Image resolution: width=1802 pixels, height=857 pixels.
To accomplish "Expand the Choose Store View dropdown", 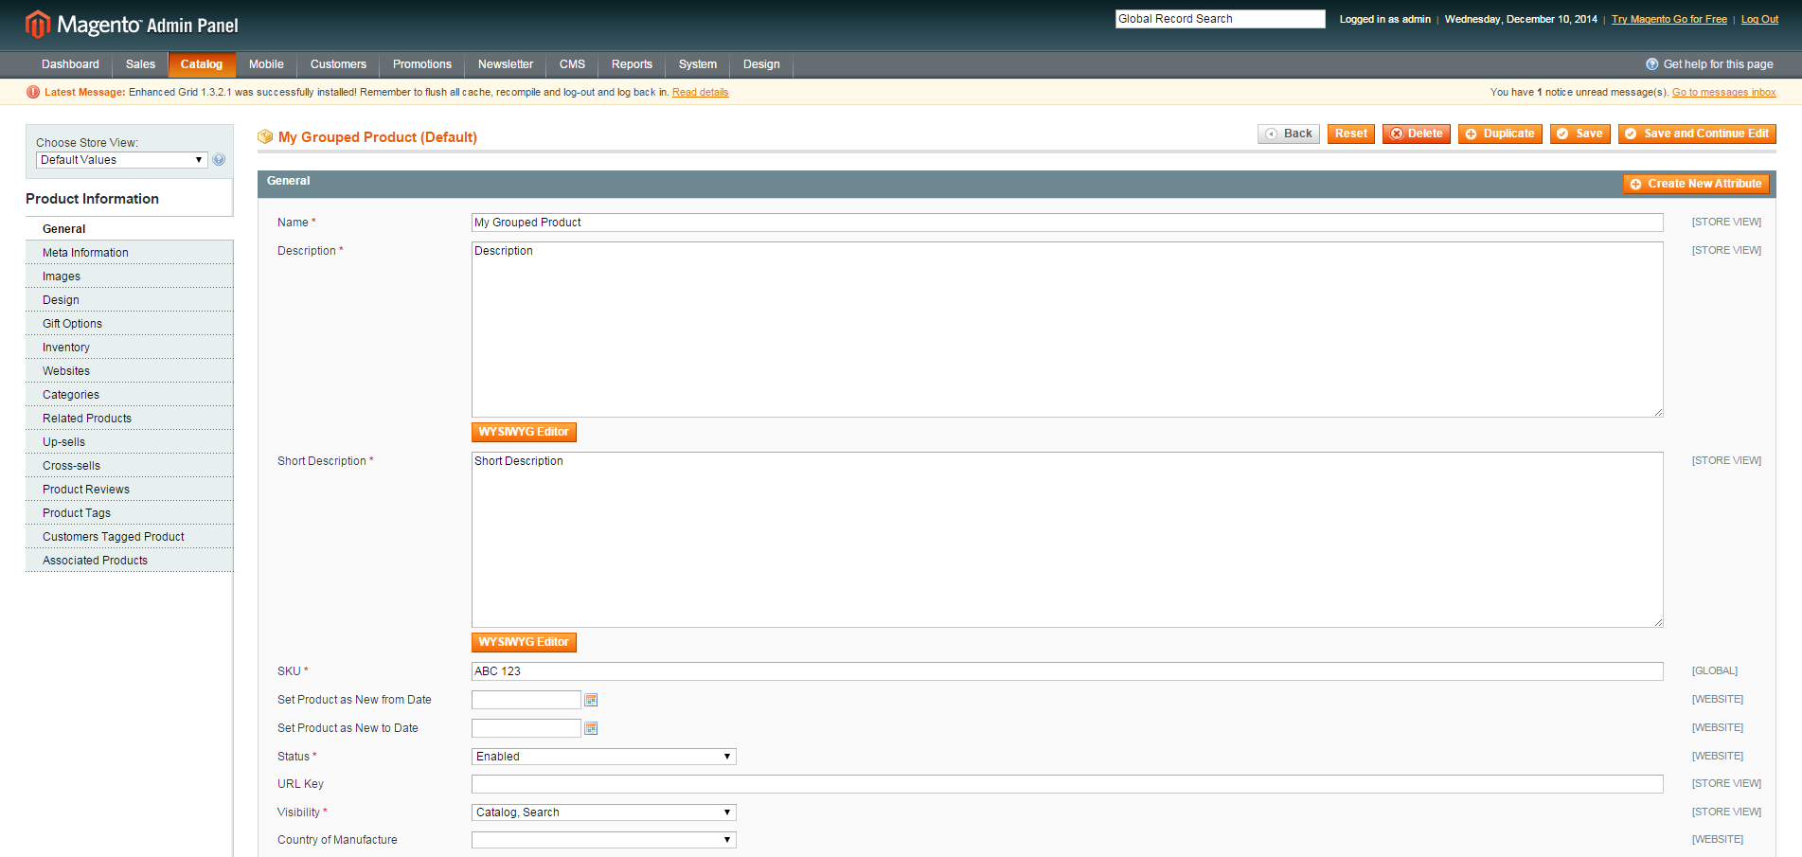I will [x=121, y=160].
